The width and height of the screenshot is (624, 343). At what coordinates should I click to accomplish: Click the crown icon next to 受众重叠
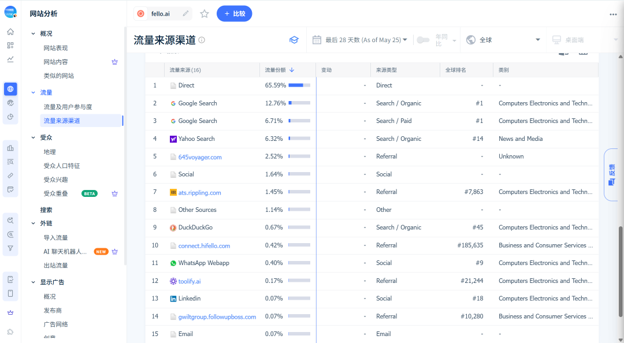pyautogui.click(x=114, y=193)
